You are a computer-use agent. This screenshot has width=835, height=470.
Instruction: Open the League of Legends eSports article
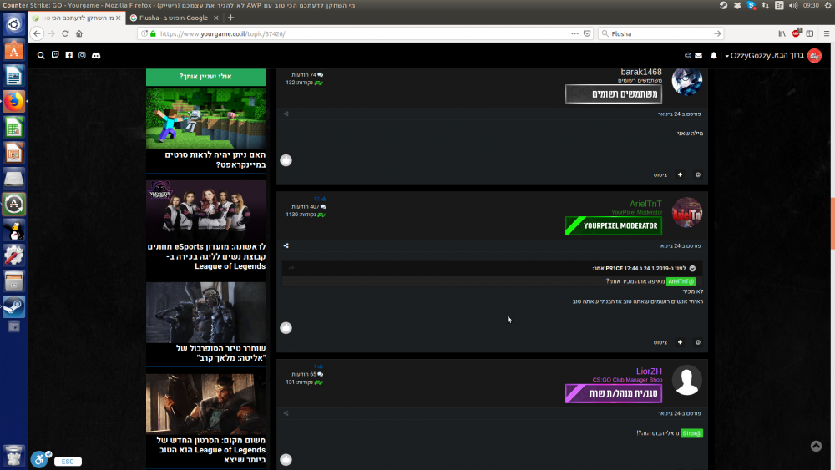tap(205, 257)
